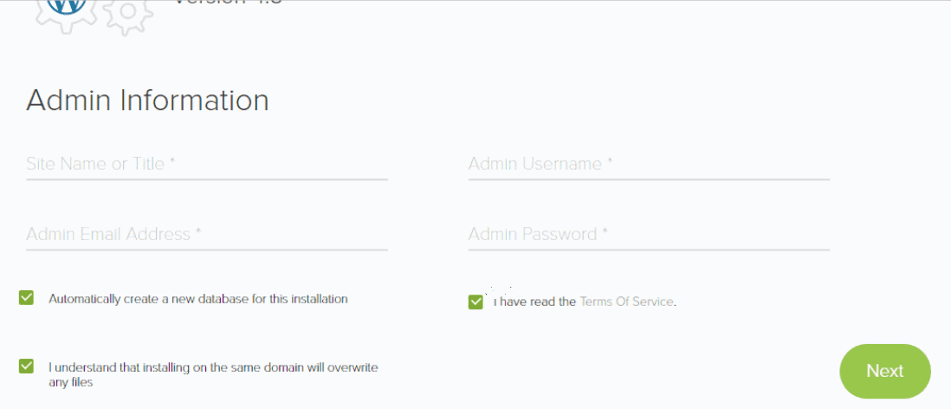Click the required asterisk after Admin Username
951x409 pixels.
pyautogui.click(x=610, y=162)
